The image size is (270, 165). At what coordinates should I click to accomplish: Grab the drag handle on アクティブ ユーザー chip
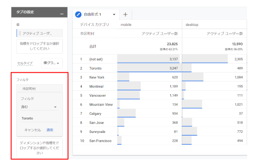[20, 33]
